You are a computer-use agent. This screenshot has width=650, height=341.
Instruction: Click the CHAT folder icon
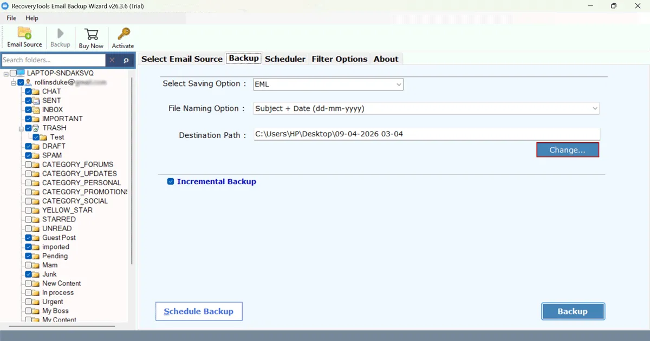[x=36, y=91]
